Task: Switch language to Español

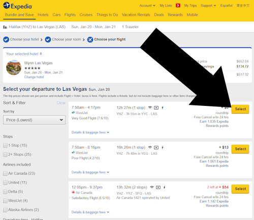Action: 226,6
